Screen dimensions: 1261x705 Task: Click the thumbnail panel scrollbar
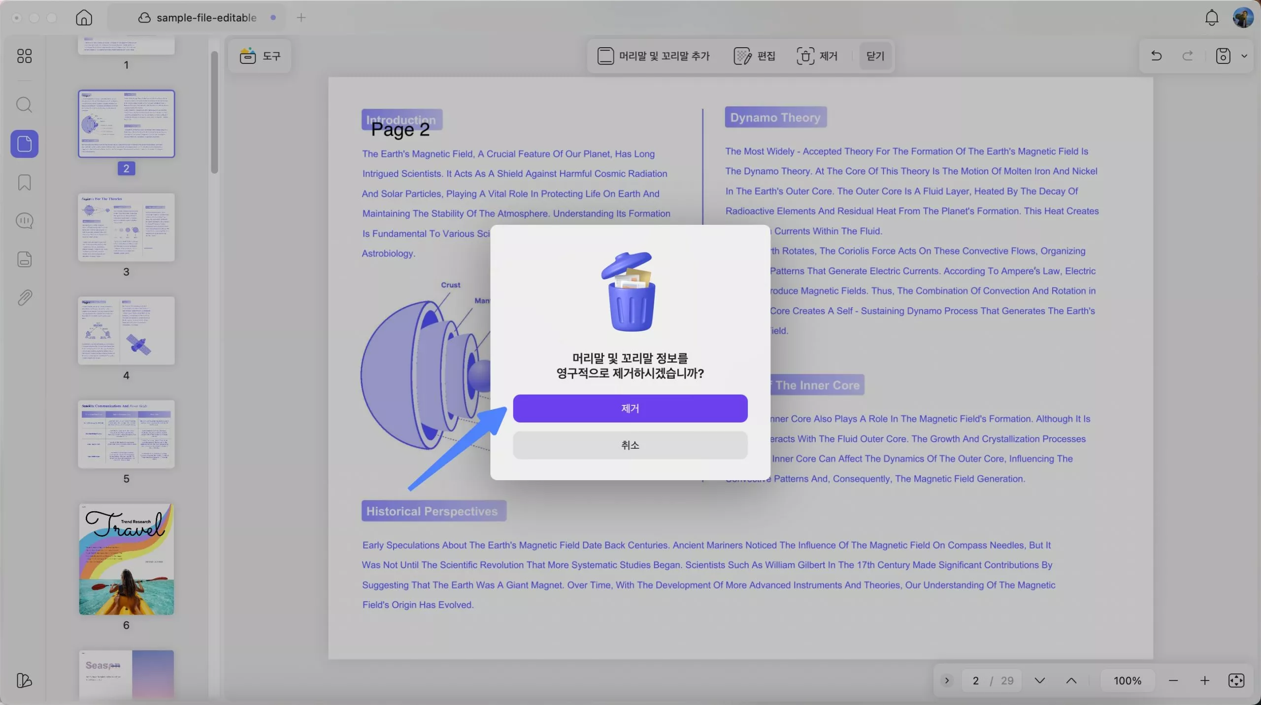pos(214,112)
